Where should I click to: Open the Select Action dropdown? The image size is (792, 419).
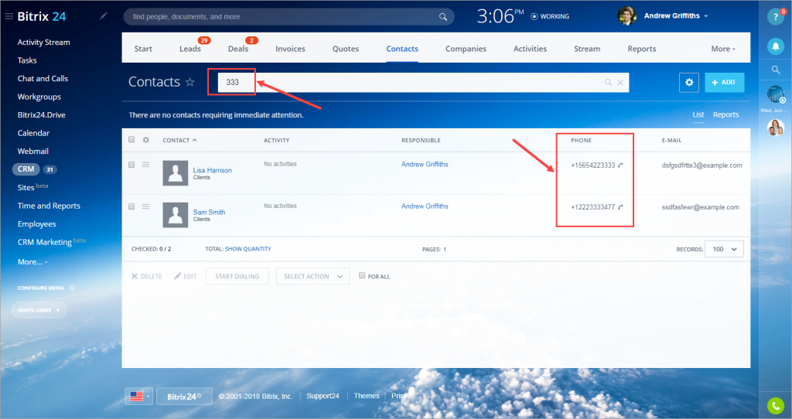312,276
